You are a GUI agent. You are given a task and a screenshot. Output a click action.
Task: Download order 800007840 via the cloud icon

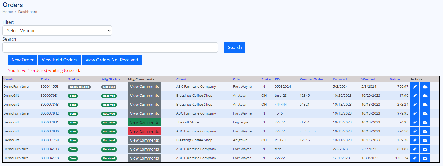click(x=425, y=131)
